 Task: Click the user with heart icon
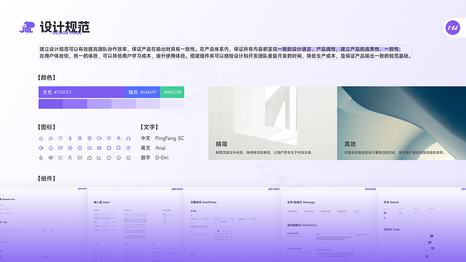pyautogui.click(x=70, y=158)
